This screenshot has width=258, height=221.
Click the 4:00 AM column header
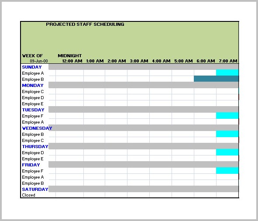coord(161,61)
